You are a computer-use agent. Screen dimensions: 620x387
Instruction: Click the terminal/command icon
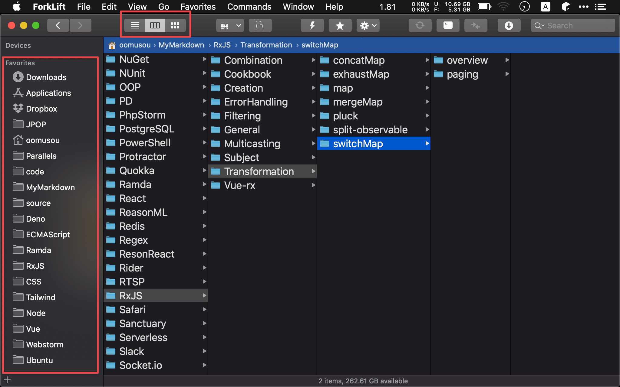tap(448, 25)
